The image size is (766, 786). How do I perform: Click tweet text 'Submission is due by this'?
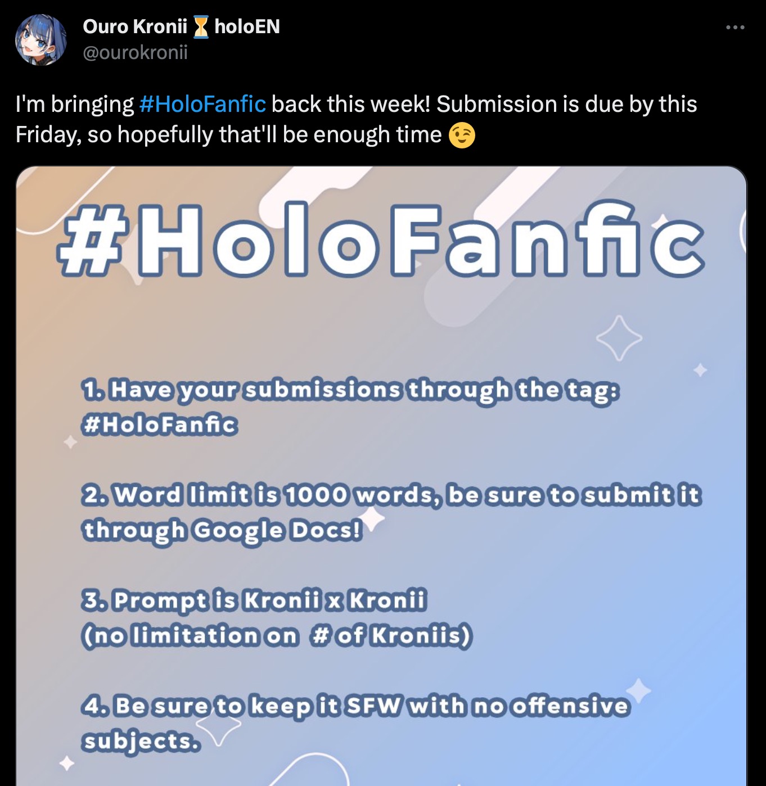point(567,104)
